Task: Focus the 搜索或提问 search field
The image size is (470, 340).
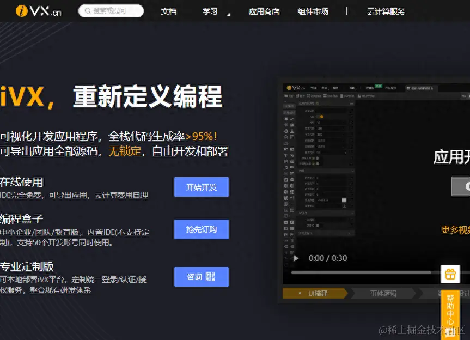Action: [111, 11]
